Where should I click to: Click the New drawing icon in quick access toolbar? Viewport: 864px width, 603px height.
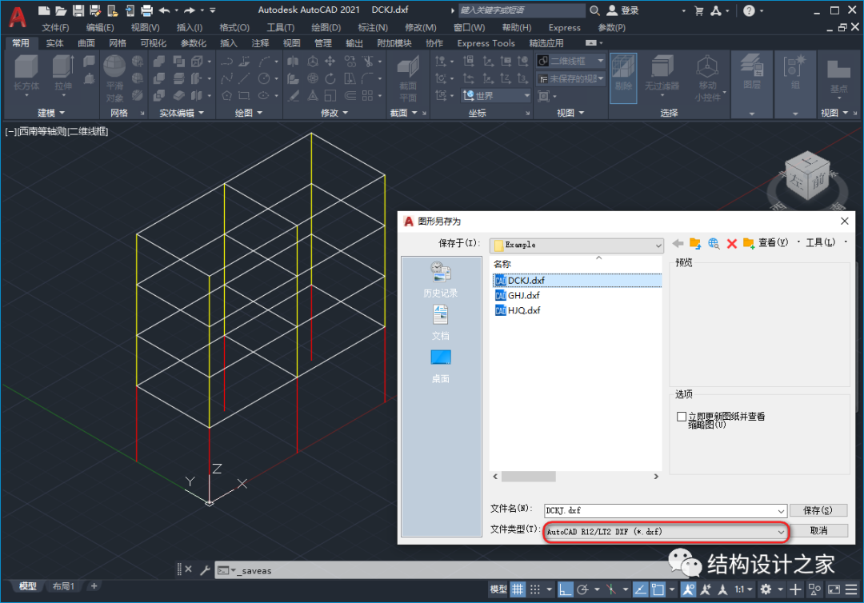[45, 10]
